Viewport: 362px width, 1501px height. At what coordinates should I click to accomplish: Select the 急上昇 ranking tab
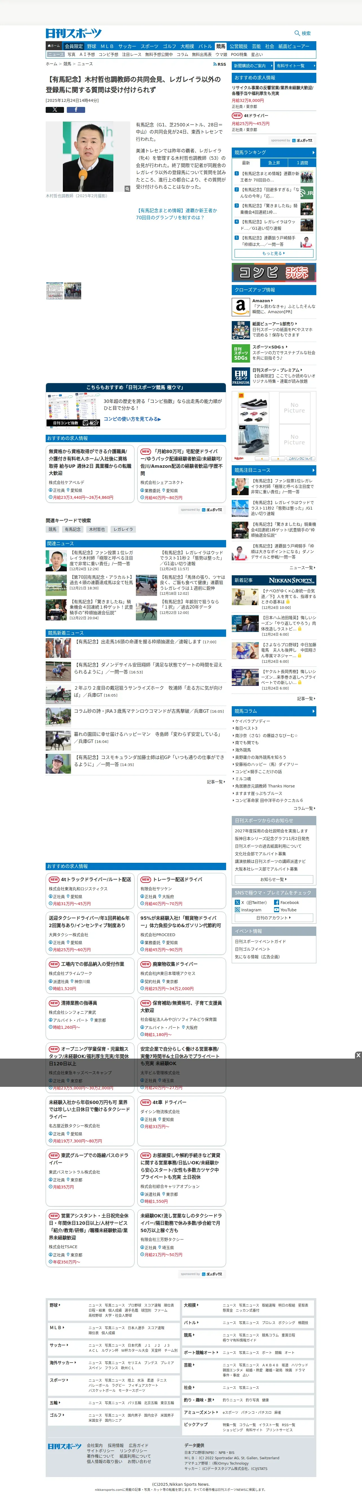[x=273, y=163]
